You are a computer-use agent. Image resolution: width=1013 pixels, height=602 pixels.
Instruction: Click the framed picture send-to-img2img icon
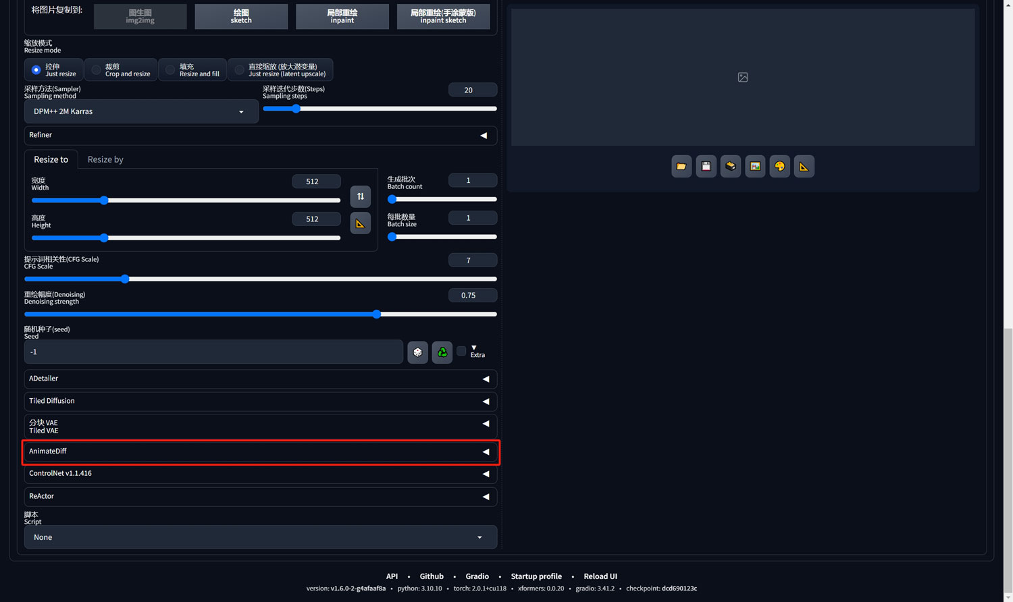[x=755, y=166]
